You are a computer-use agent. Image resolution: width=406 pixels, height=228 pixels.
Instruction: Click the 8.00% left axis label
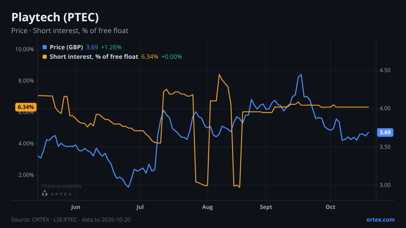(26, 81)
